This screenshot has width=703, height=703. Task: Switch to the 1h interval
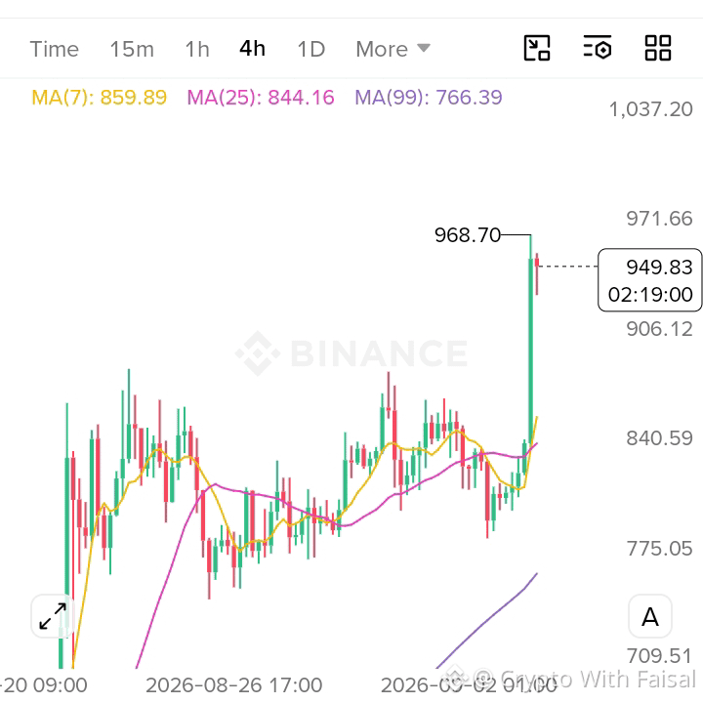click(x=197, y=49)
